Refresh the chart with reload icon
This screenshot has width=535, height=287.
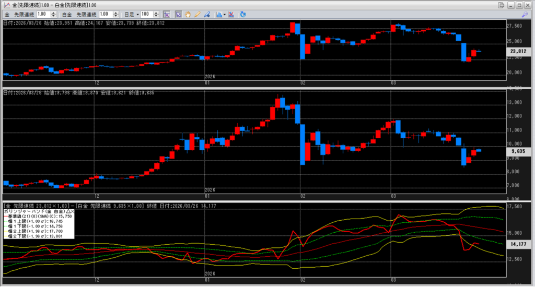coord(243,14)
